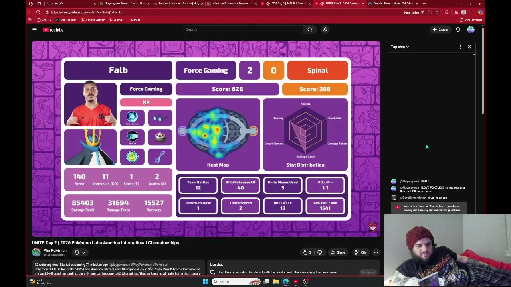Open the YouTube hamburger guide menu

point(34,29)
